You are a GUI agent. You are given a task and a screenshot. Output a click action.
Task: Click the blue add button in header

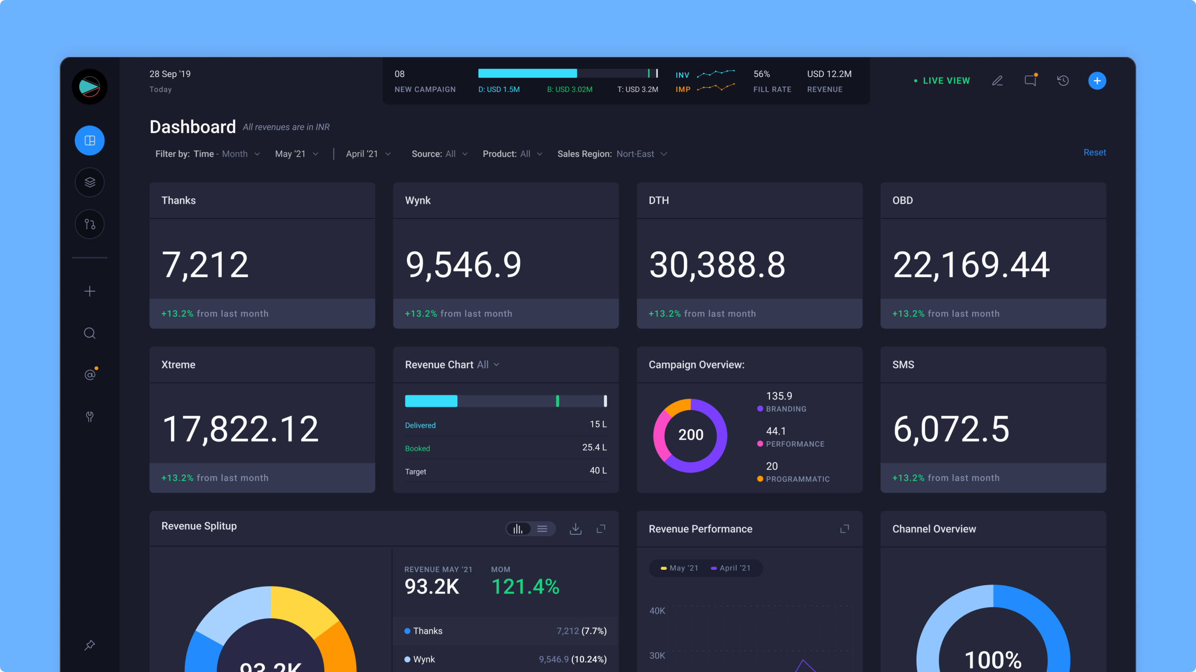click(1097, 81)
